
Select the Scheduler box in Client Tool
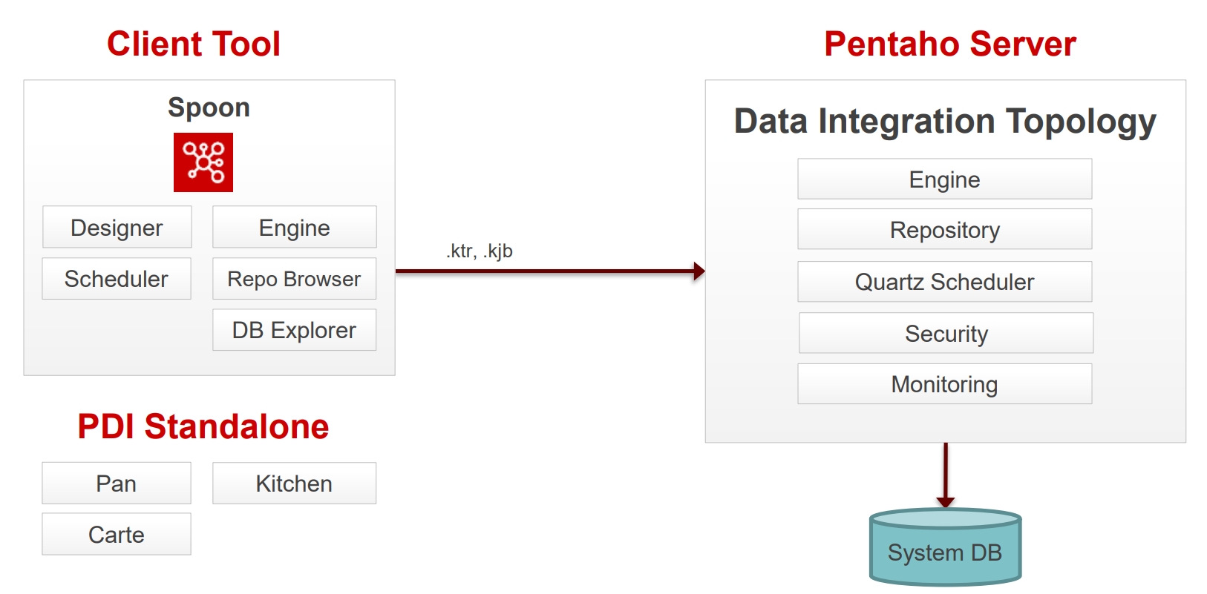coord(117,279)
